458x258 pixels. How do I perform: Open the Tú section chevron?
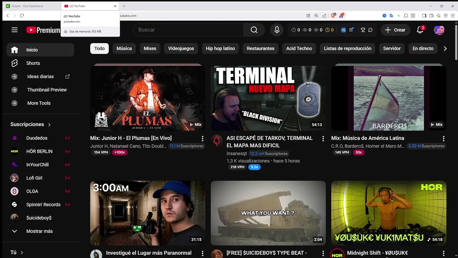point(21,253)
